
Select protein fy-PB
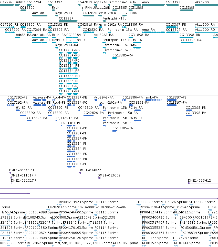pyautogui.click(x=138, y=118)
